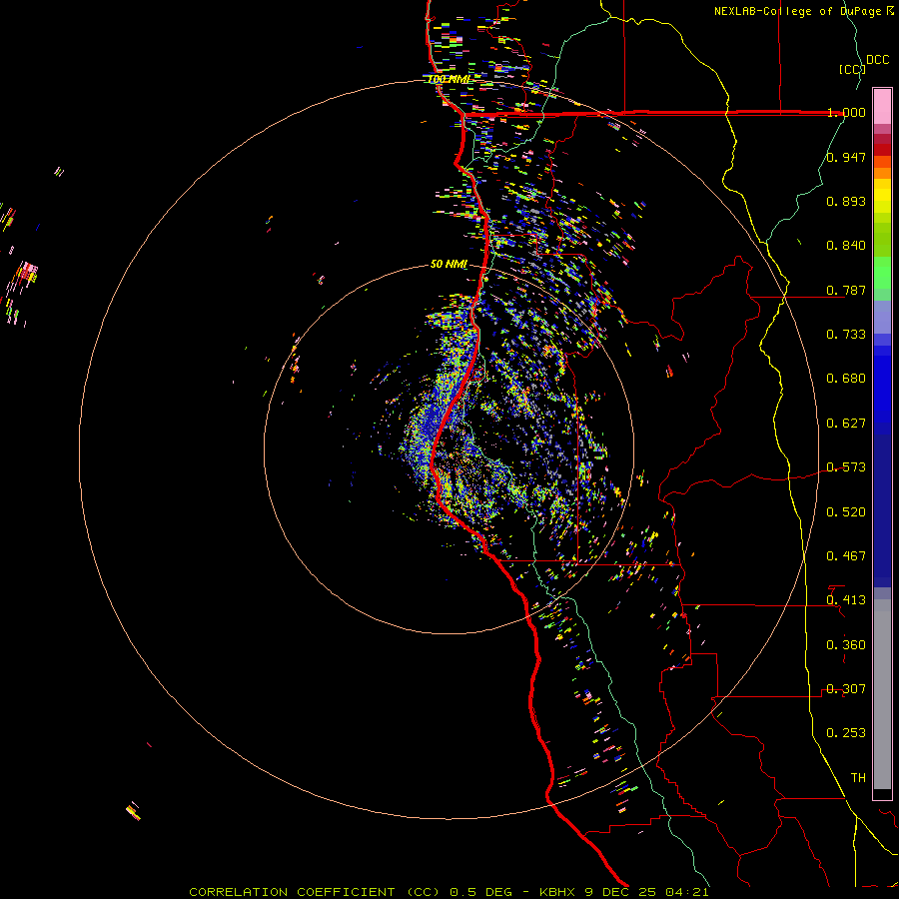
Task: Click the 1.000 scale value
Action: (x=846, y=112)
